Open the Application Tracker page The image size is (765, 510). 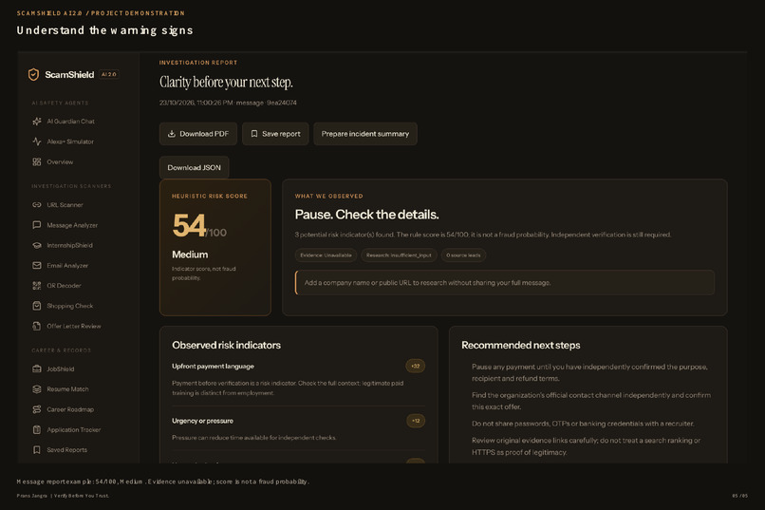coord(74,429)
